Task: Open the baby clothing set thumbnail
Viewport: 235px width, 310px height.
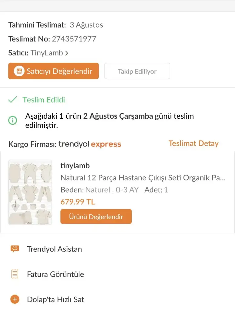Action: coord(30,192)
